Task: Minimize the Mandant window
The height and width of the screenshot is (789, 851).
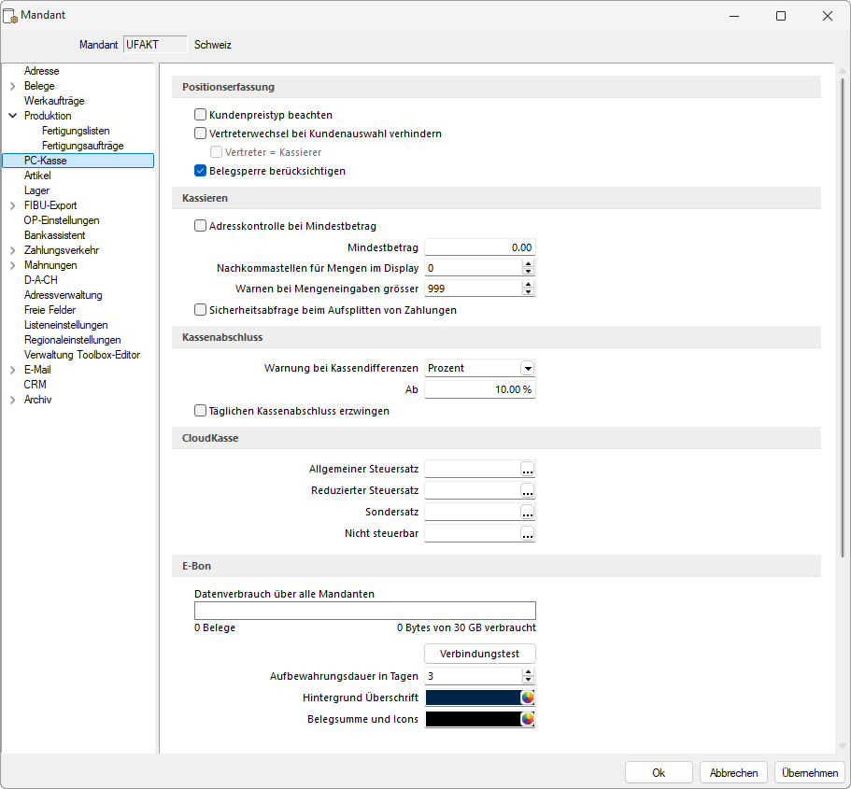Action: tap(734, 16)
